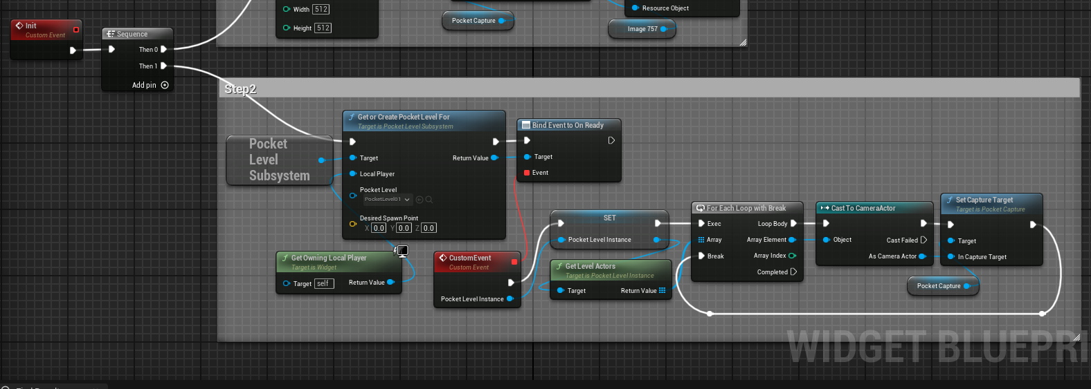Click the Set Capture Target exec output pin
The image size is (1091, 389).
tap(1033, 225)
